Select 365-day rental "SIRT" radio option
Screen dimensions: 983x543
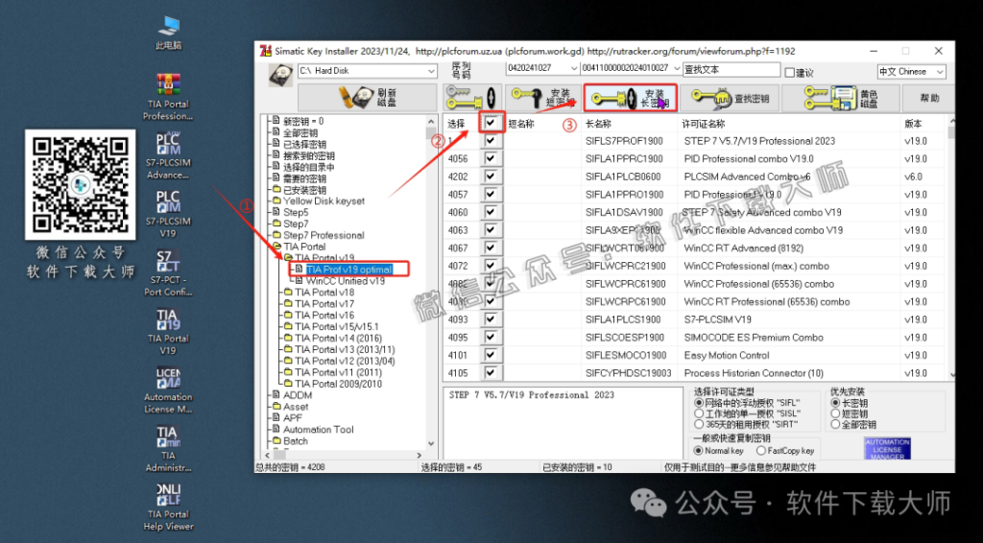pos(699,424)
